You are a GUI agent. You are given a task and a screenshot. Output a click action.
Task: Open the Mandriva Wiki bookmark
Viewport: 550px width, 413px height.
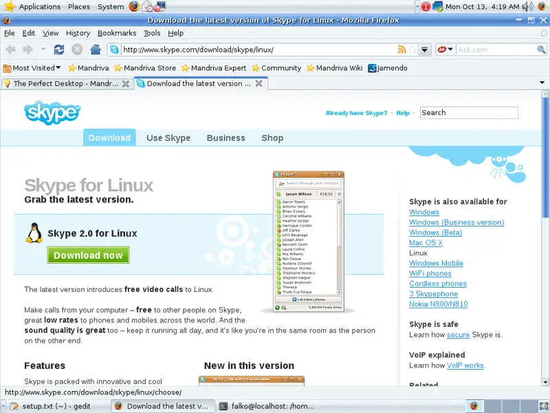pyautogui.click(x=335, y=67)
